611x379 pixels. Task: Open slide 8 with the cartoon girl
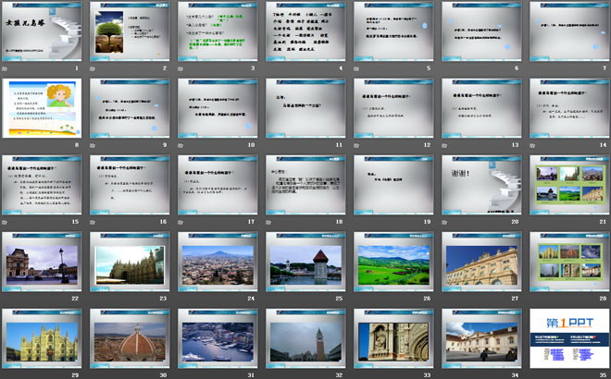[42, 108]
